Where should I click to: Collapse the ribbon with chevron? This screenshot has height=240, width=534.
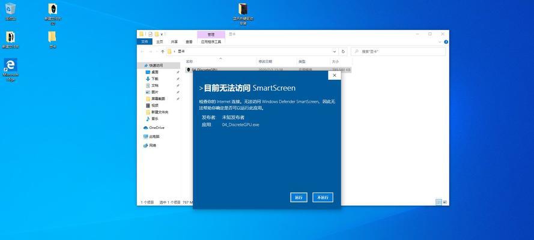click(440, 42)
